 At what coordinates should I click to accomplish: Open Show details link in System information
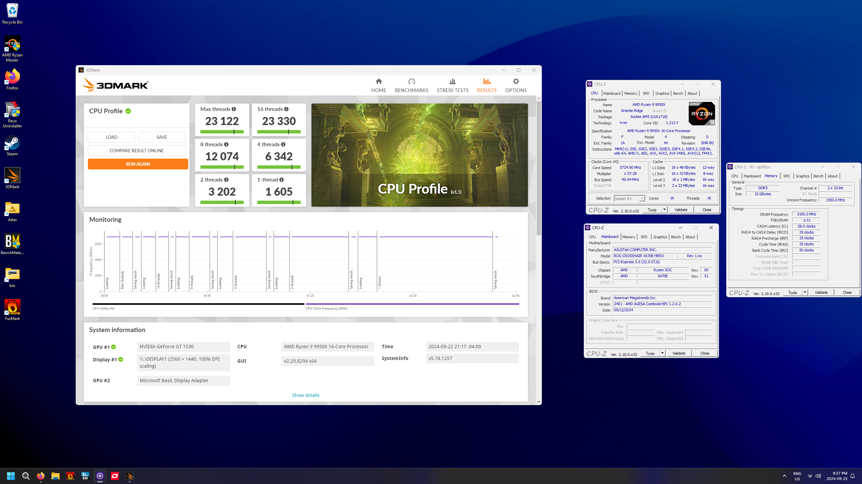pos(306,395)
